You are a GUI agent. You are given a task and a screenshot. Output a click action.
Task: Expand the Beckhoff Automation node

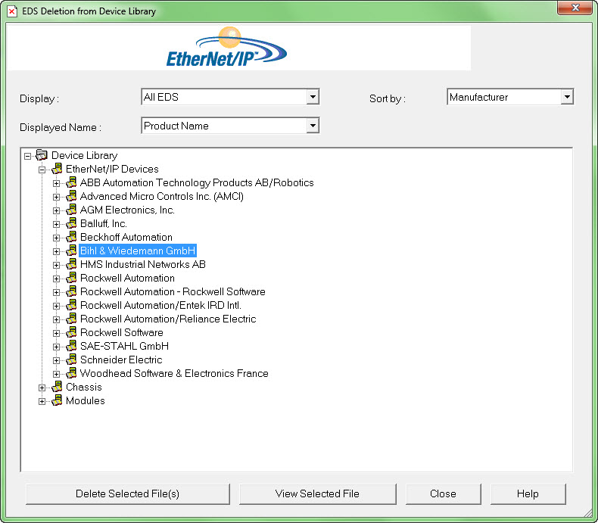click(56, 238)
